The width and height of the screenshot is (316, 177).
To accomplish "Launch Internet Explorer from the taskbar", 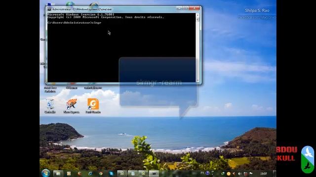I will click(x=90, y=174).
